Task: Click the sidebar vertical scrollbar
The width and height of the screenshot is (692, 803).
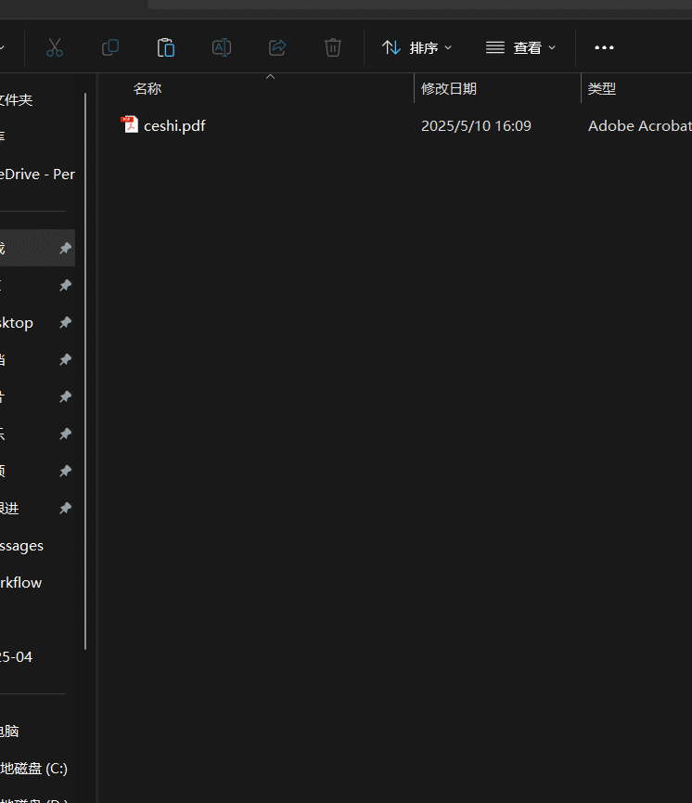Action: [85, 371]
